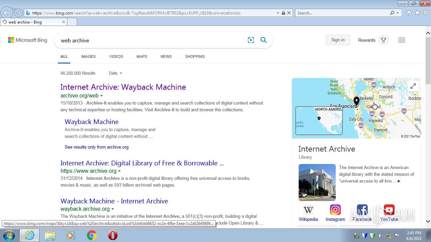
Task: Switch to the NEWS results tab
Action: 166,56
